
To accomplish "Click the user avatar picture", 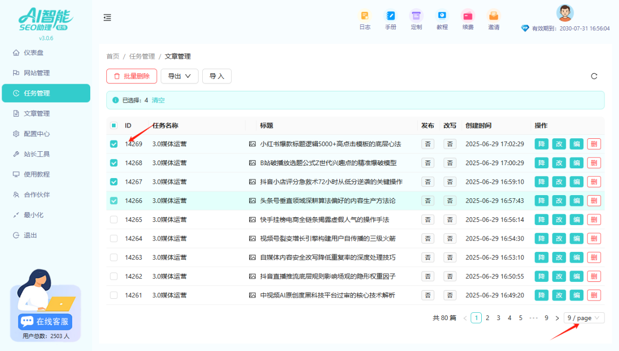I will pos(565,13).
